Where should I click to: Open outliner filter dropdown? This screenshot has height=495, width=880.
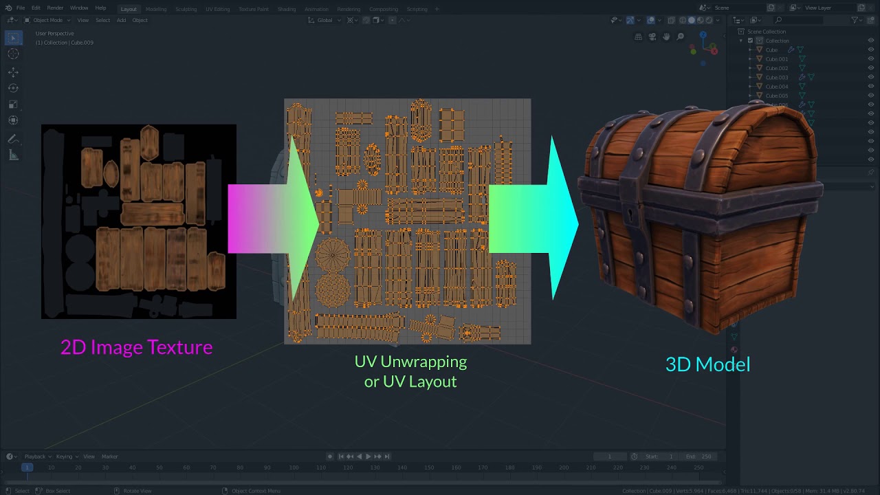[857, 20]
